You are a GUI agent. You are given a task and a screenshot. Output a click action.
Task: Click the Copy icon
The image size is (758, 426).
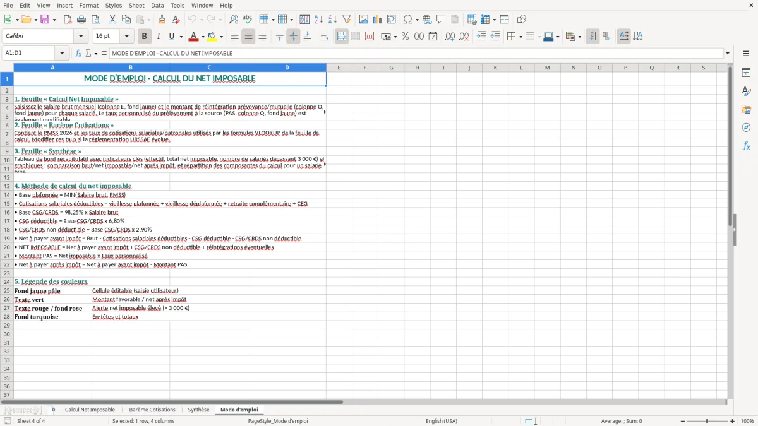[x=126, y=20]
